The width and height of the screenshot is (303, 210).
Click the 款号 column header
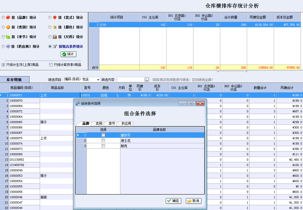90,88
